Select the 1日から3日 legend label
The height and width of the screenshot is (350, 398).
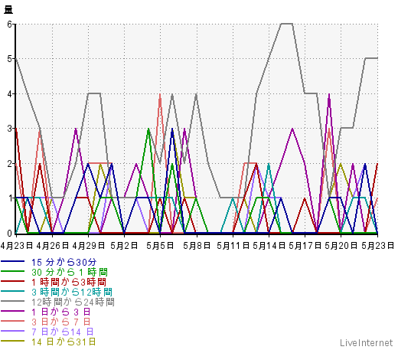60,312
